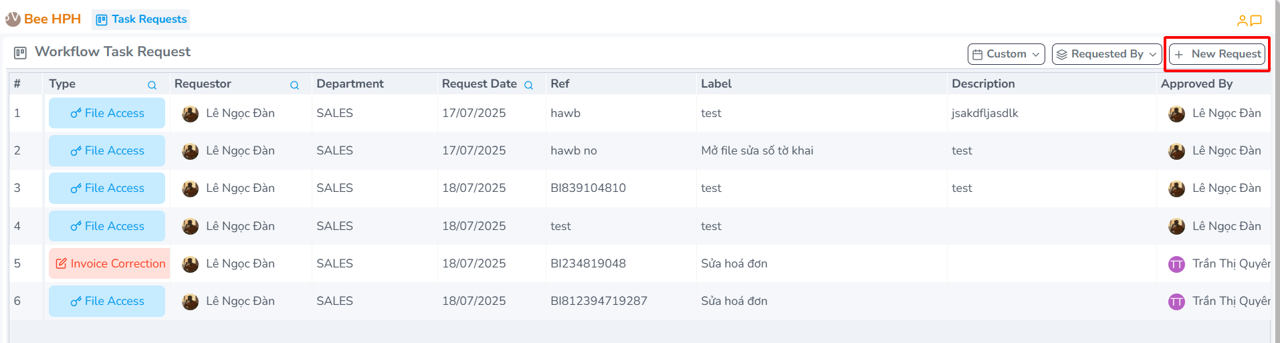Image resolution: width=1280 pixels, height=343 pixels.
Task: Open the chat message icon
Action: coord(1256,21)
